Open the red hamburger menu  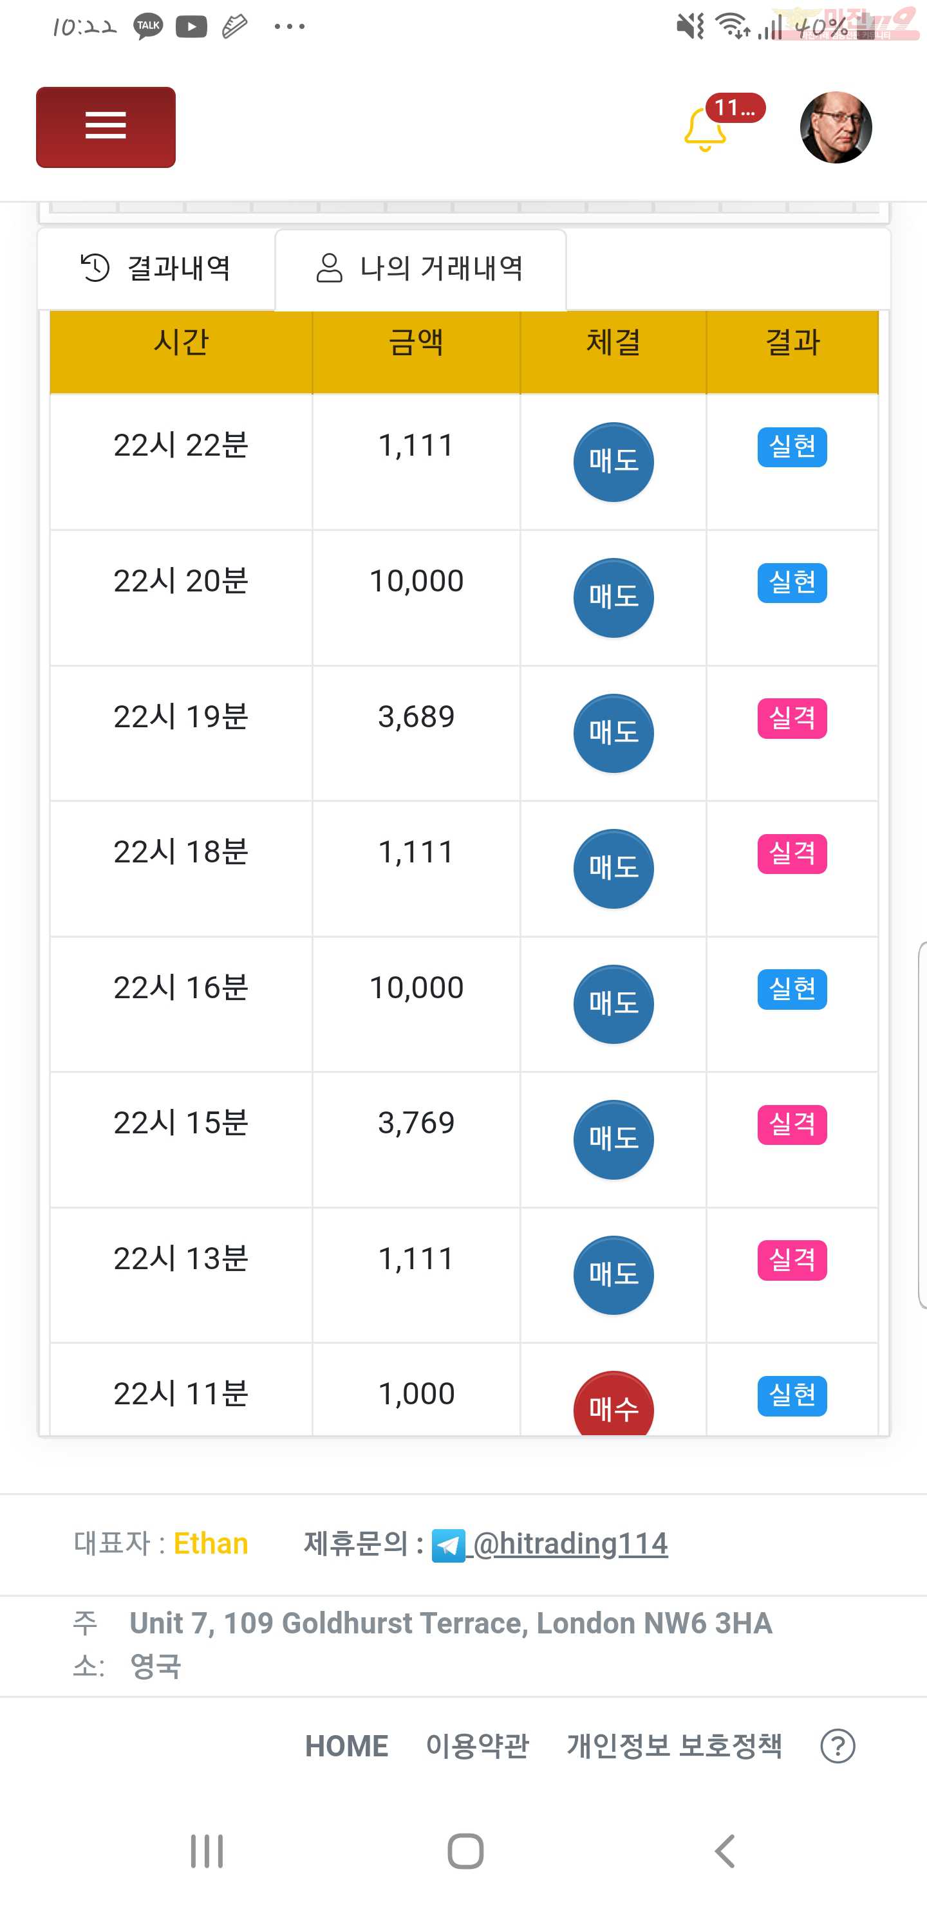coord(106,127)
